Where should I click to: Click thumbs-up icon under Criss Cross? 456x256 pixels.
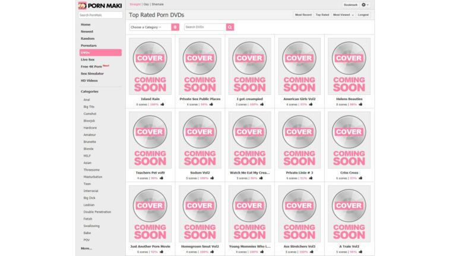[x=360, y=178]
